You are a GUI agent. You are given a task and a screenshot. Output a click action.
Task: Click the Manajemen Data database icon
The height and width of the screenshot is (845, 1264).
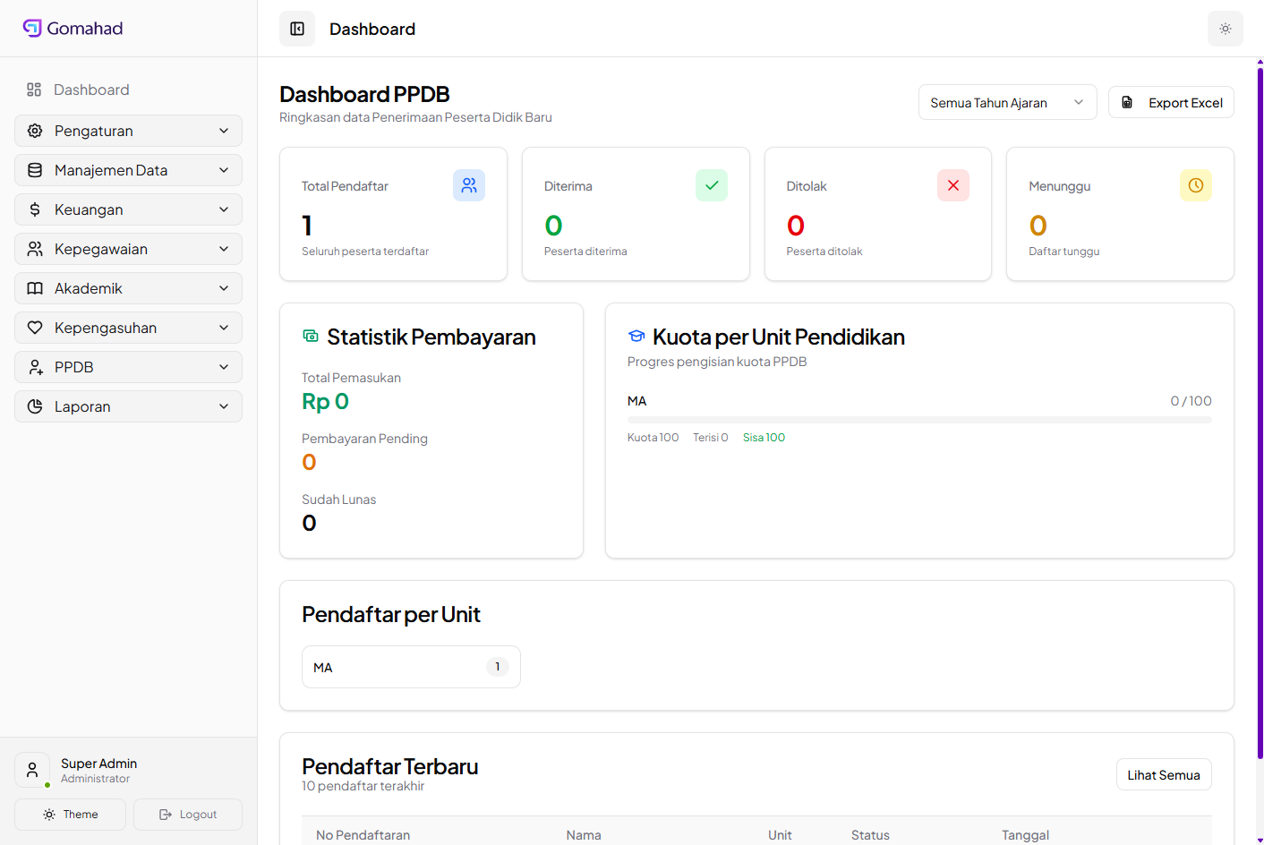35,170
